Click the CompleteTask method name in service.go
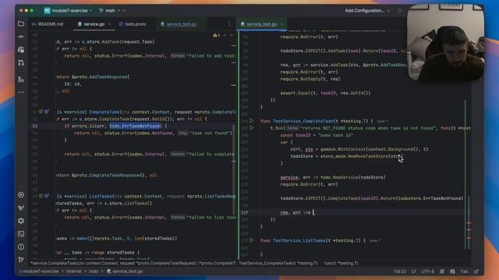The height and width of the screenshot is (280, 499). pyautogui.click(x=104, y=112)
